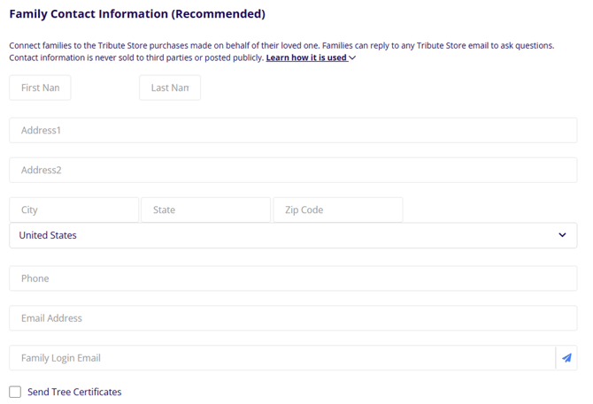
Task: Click the Send Tree Certificates label text
Action: click(74, 392)
